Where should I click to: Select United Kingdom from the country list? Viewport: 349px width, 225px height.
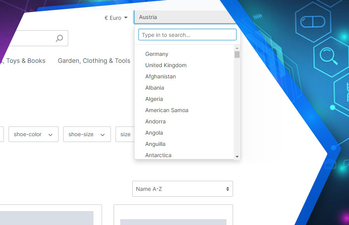tap(166, 65)
